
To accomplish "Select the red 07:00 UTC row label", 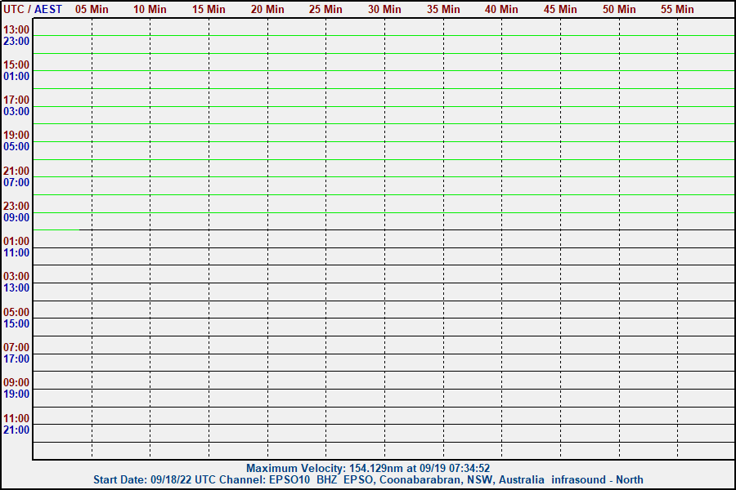I will (x=16, y=347).
